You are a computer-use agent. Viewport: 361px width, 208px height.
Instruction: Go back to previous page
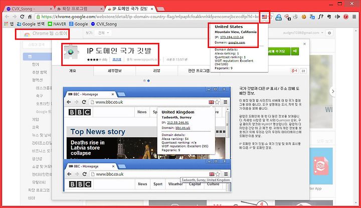point(7,16)
